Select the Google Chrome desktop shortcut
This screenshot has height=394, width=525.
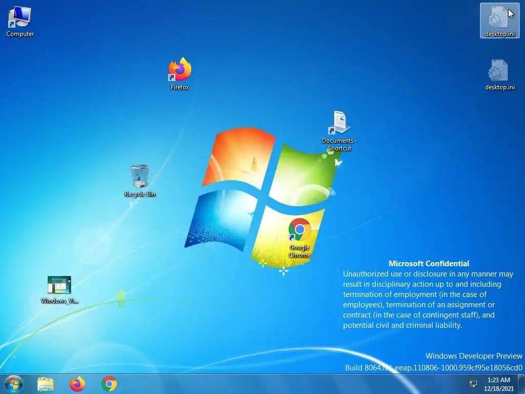click(x=299, y=238)
